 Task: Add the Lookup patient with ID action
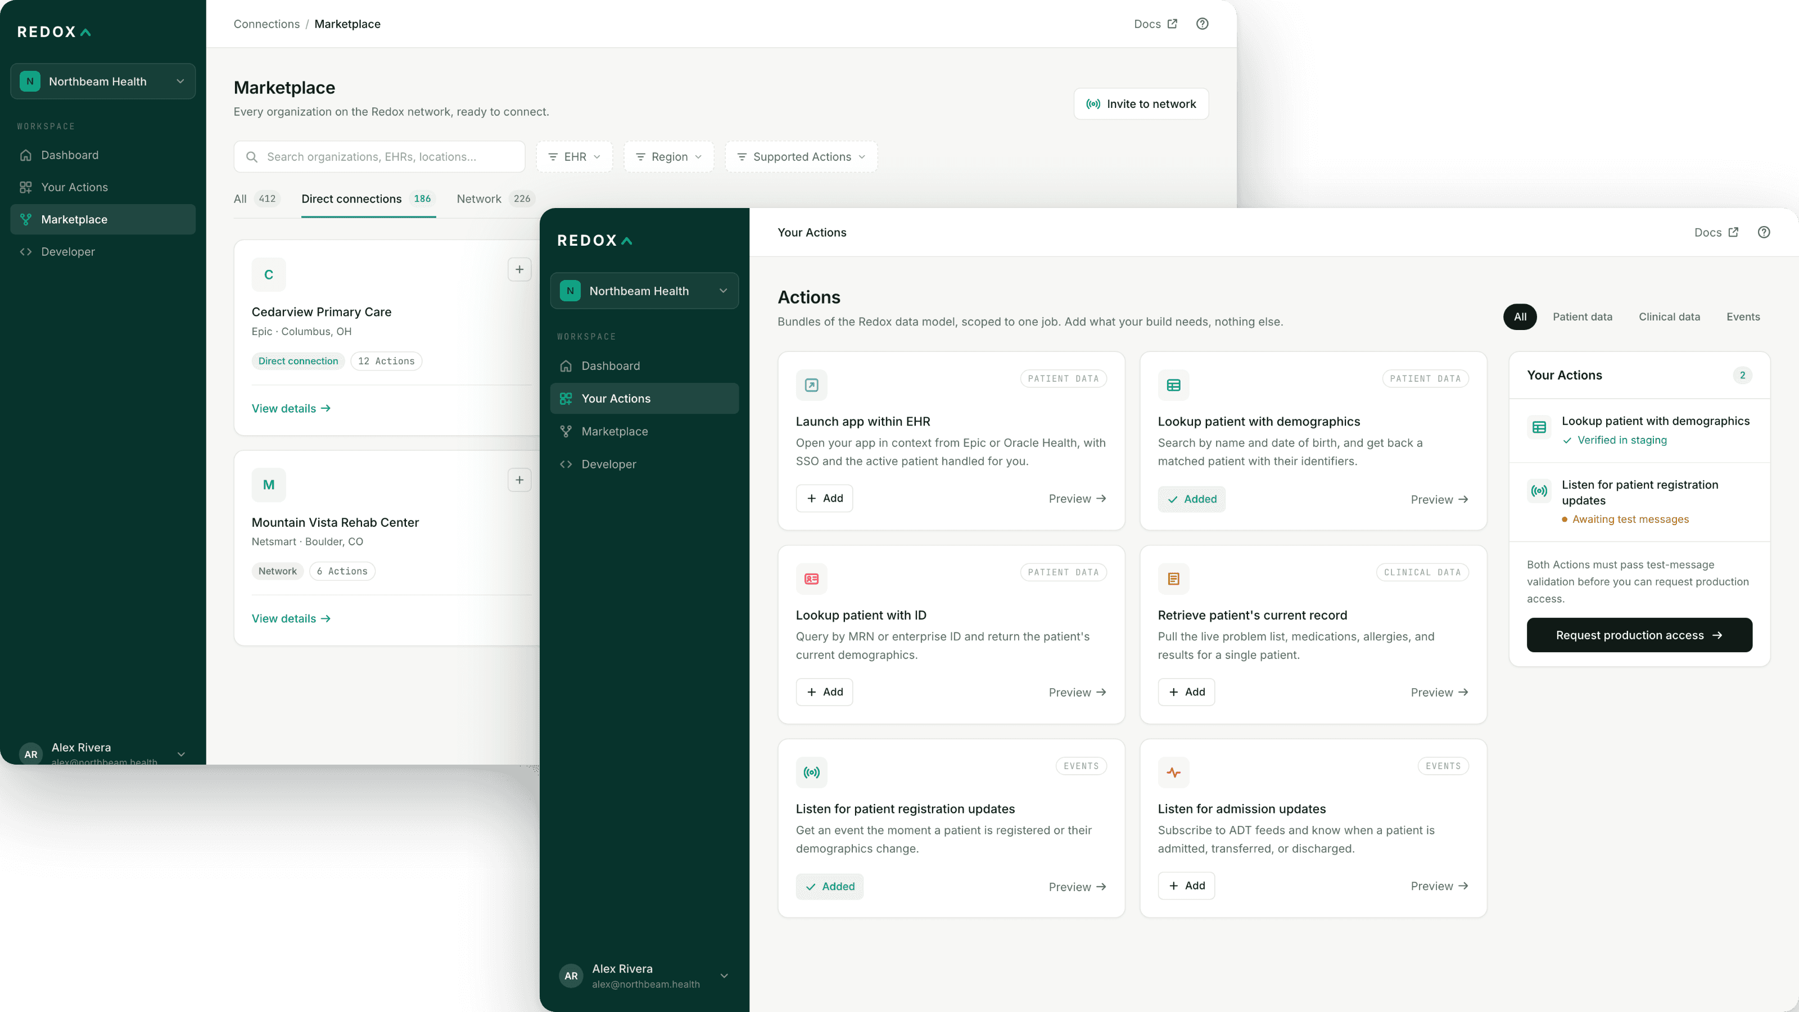coord(824,692)
